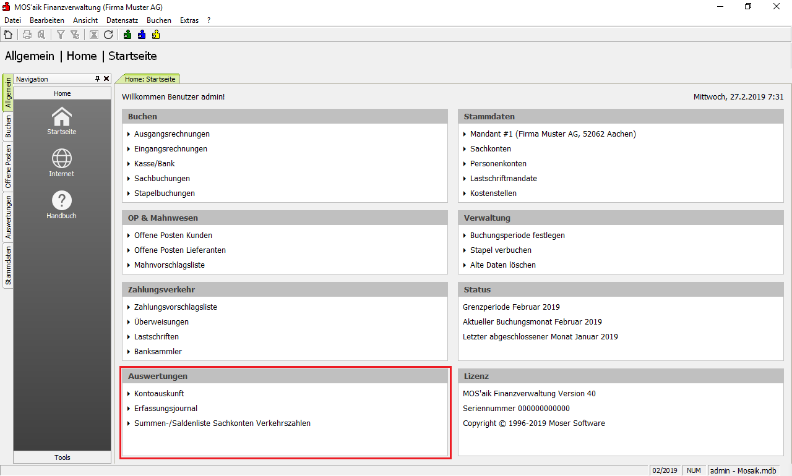Image resolution: width=792 pixels, height=476 pixels.
Task: Open Startseite from the navigation panel
Action: [x=62, y=121]
